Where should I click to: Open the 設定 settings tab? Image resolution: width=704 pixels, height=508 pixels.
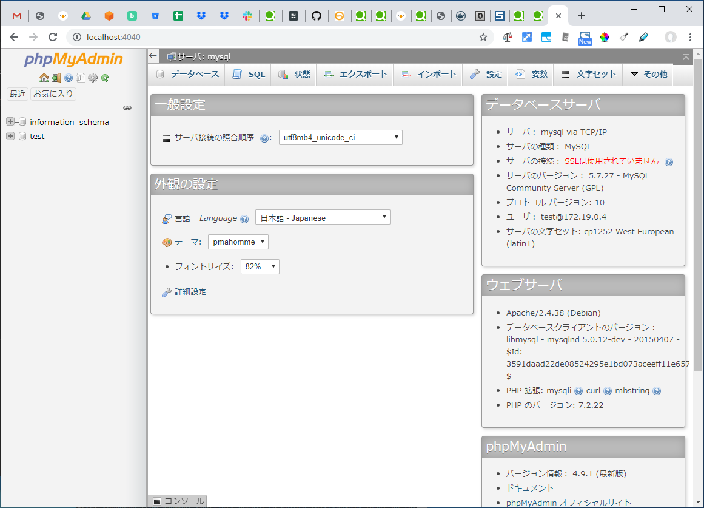(x=486, y=74)
